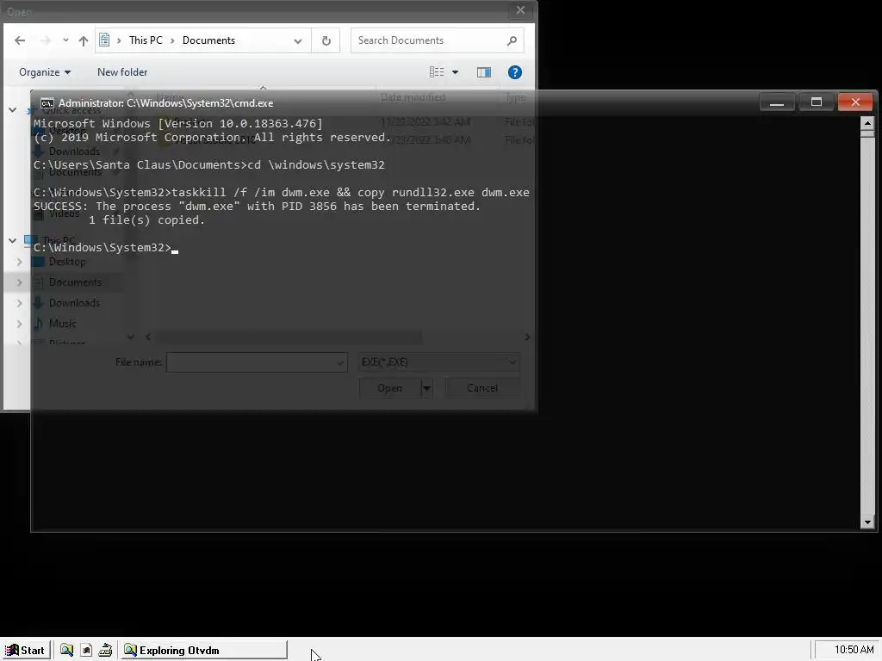882x661 pixels.
Task: Click Cancel in Open dialog
Action: 482,388
